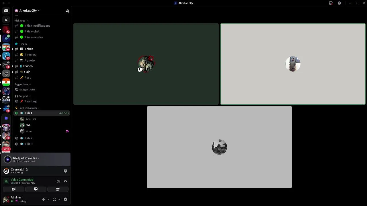Collapse the Kick Area category
Viewport: 367px width, 206px height.
pyautogui.click(x=21, y=21)
